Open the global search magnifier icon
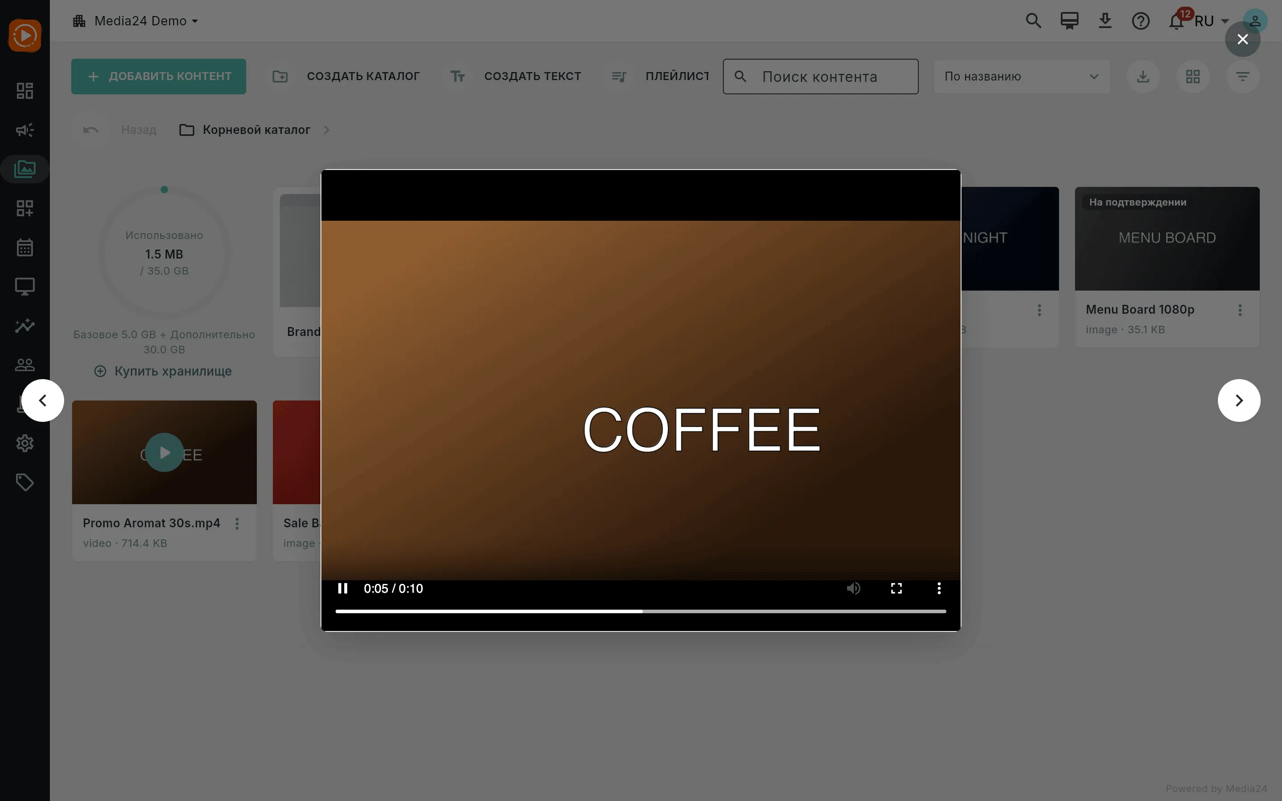Screen dimensions: 1282x801 [1034, 21]
